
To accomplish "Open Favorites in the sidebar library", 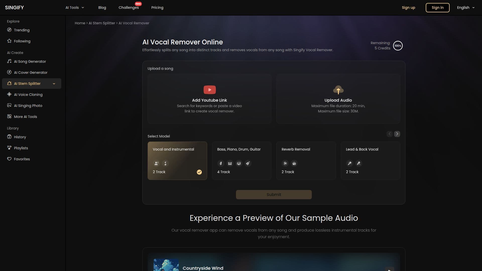I will [x=32, y=159].
